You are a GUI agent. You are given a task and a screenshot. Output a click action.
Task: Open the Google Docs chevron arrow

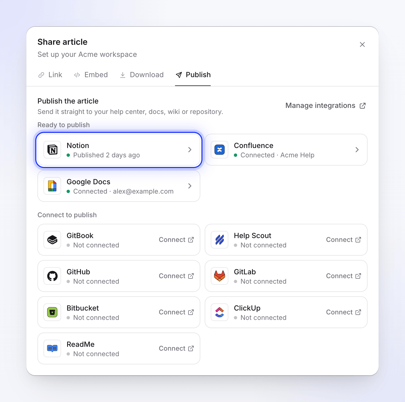[x=190, y=186]
